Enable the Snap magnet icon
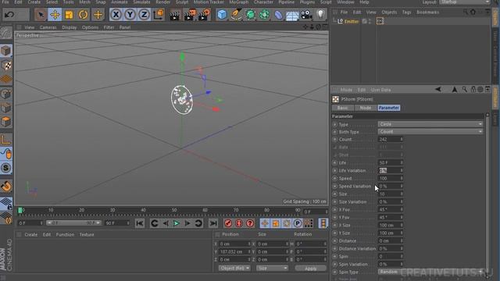The width and height of the screenshot is (500, 281). tap(6, 187)
